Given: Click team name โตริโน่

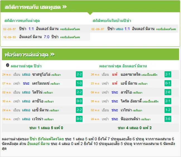Looking at the screenshot, I should 37,92.
